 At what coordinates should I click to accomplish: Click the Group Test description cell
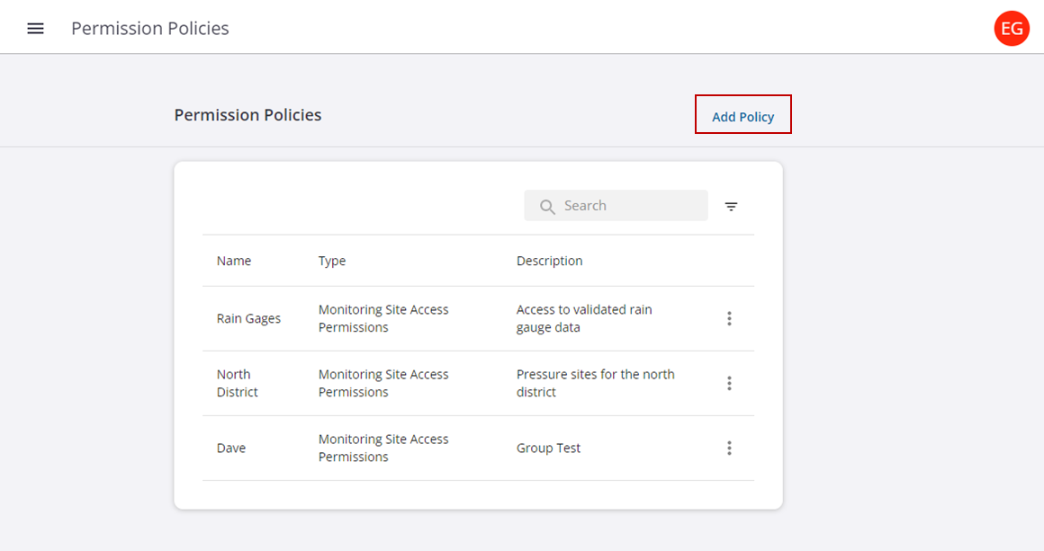(548, 448)
